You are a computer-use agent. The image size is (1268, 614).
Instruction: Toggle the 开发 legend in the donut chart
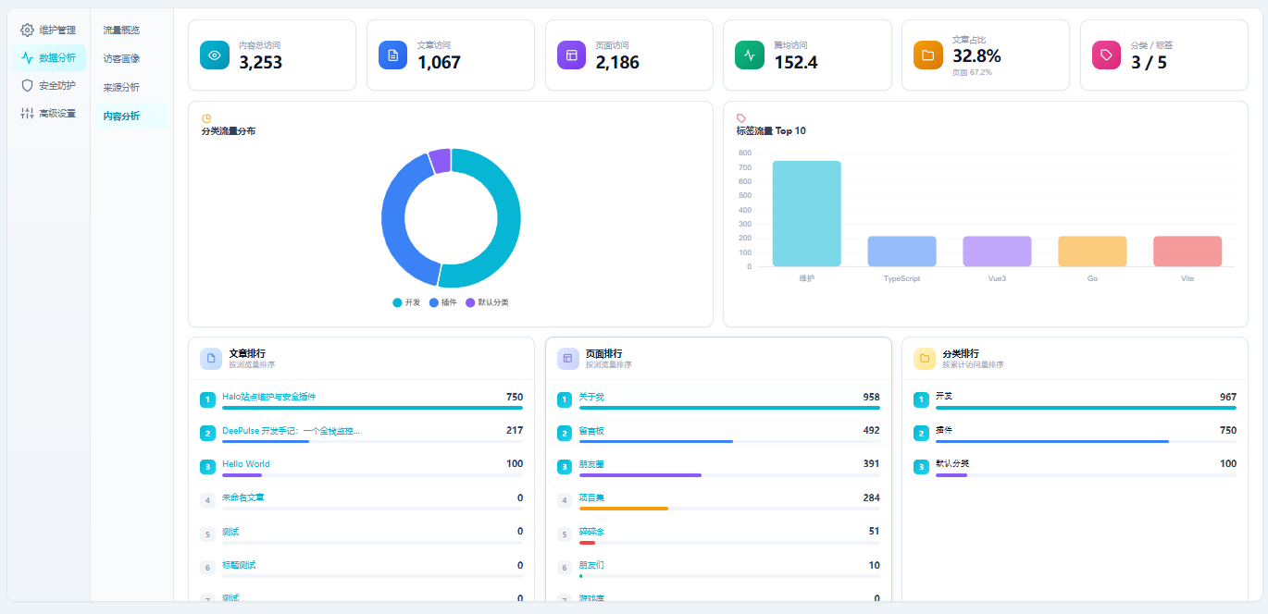point(407,302)
